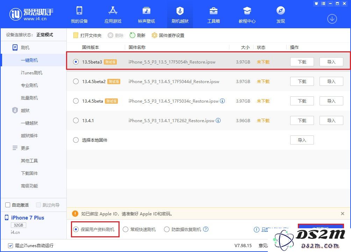Click 打开文件夹 folder button
The width and height of the screenshot is (351, 252).
(87, 35)
